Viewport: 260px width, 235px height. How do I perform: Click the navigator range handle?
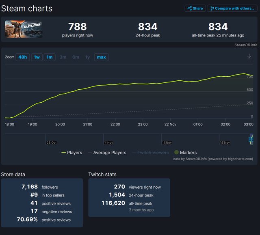tap(251, 139)
